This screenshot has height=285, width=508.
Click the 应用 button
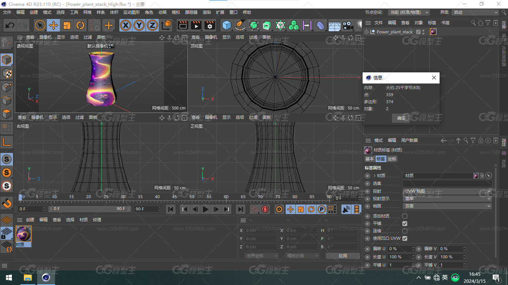pyautogui.click(x=343, y=256)
